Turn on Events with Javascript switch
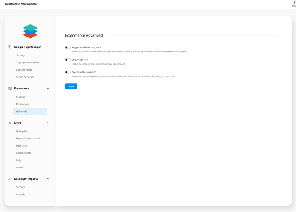 click(x=68, y=72)
